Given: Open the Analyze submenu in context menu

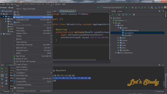Looking at the screenshot, I should pos(33,36).
